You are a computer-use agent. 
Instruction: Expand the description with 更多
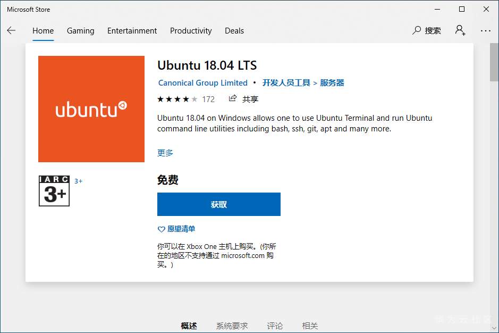click(x=165, y=153)
